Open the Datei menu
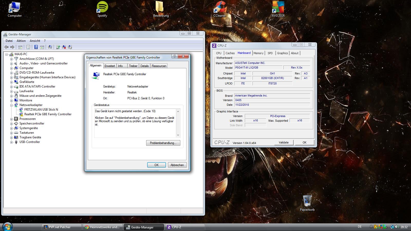The image size is (411, 231). click(x=9, y=41)
